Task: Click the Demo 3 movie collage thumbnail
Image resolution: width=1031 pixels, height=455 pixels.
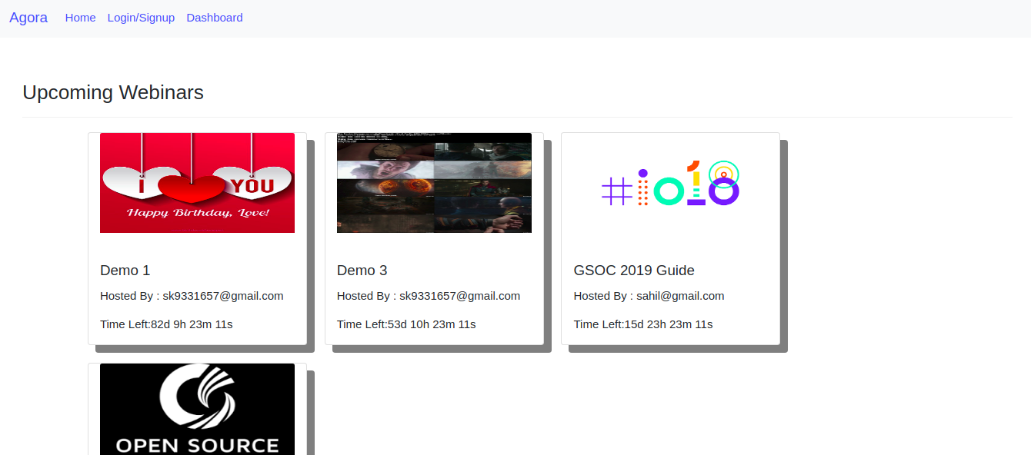Action: (x=434, y=183)
